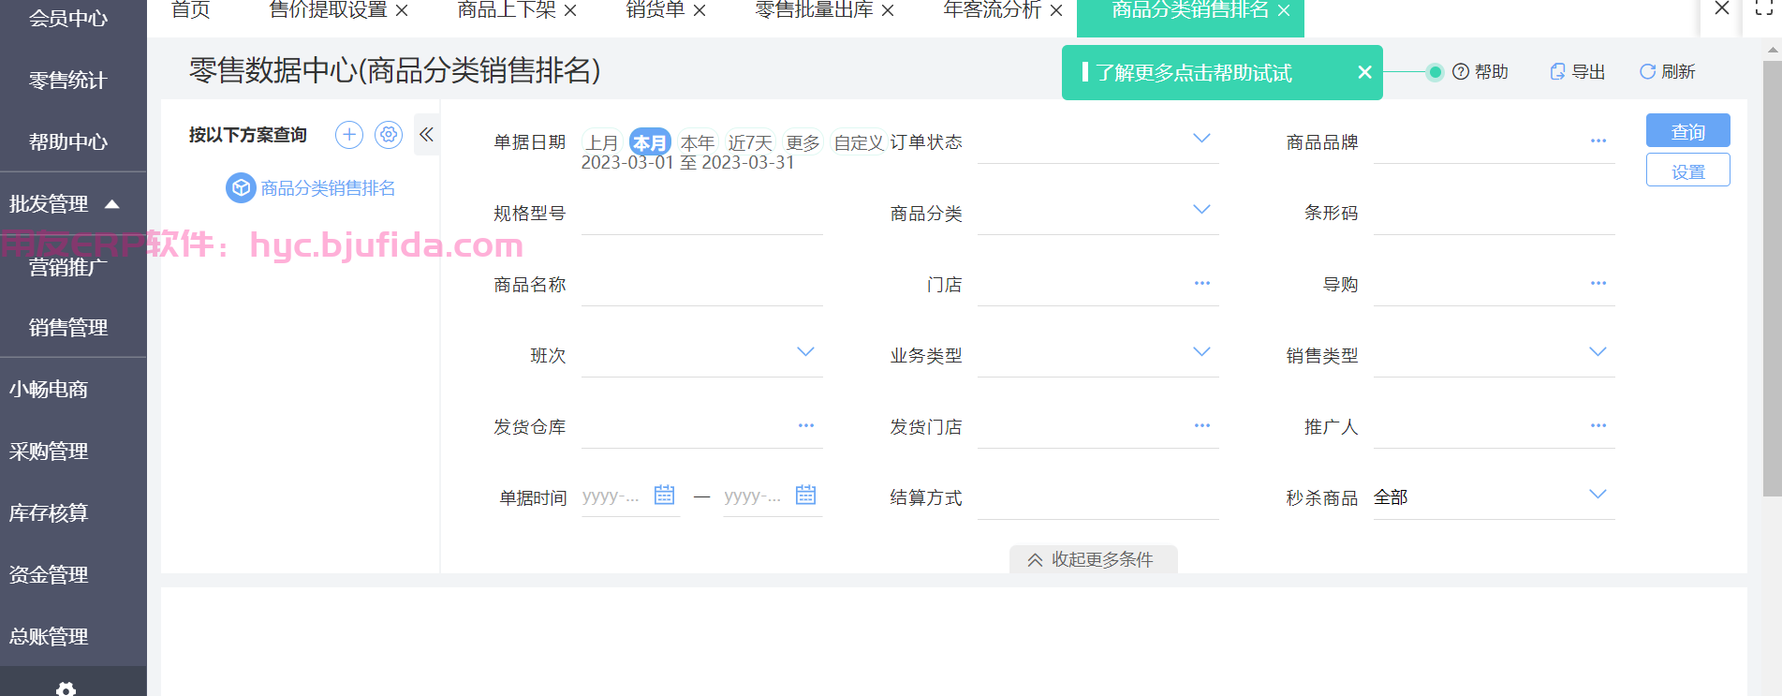
Task: Expand the 订单状态 dropdown
Action: pos(1201,138)
